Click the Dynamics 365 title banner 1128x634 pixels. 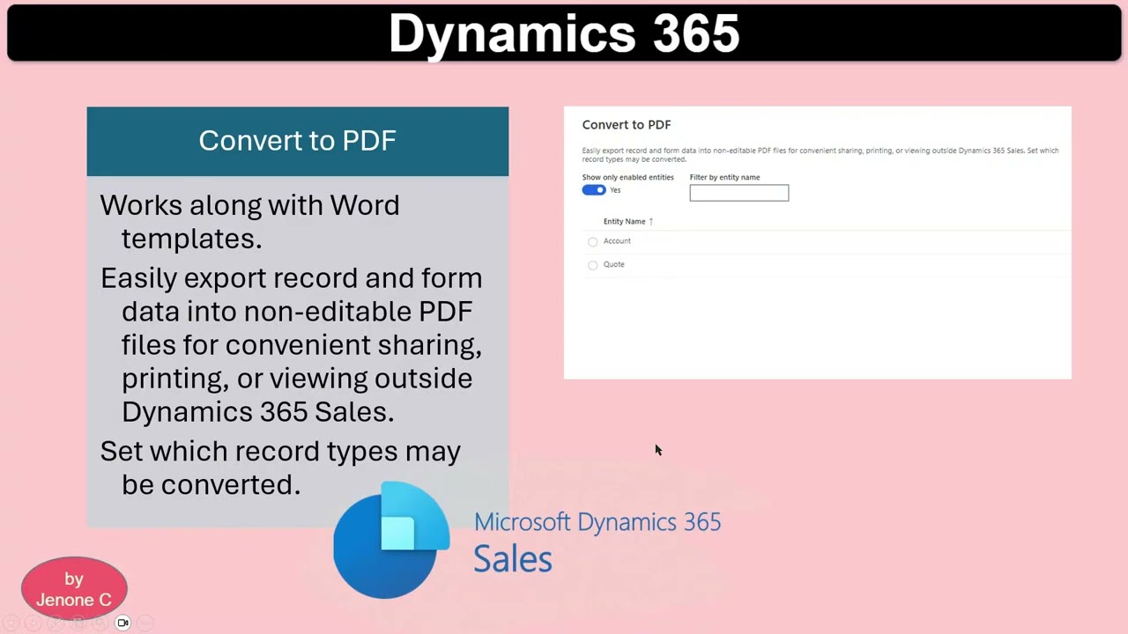point(564,33)
